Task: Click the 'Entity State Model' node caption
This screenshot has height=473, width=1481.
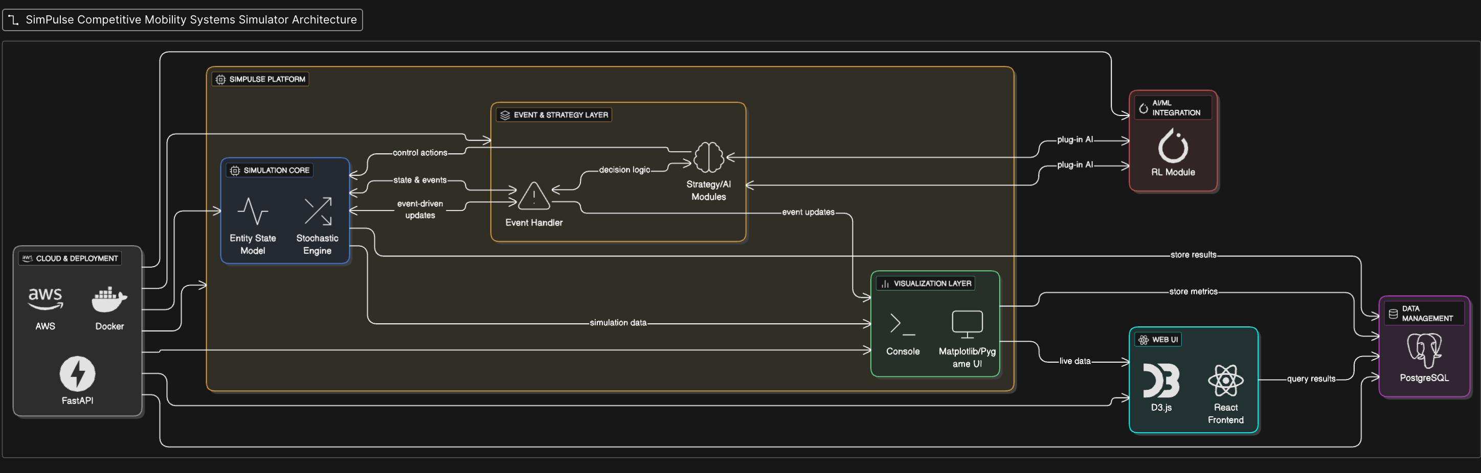Action: (x=253, y=245)
